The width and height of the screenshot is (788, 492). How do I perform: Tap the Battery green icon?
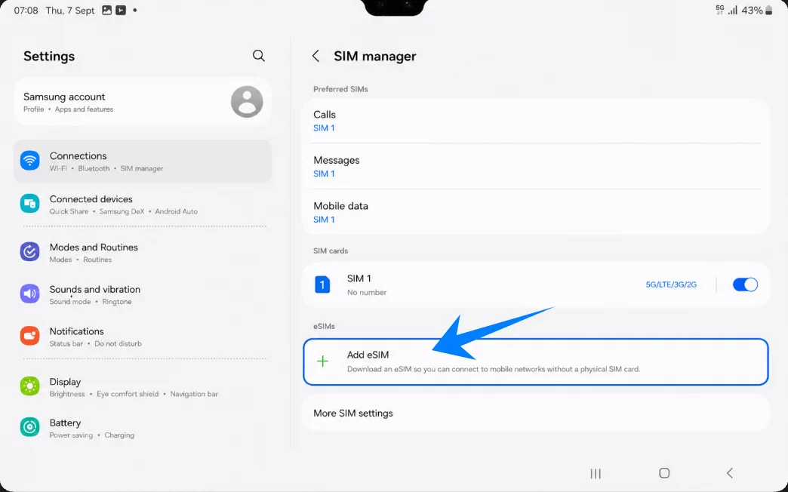(x=29, y=428)
